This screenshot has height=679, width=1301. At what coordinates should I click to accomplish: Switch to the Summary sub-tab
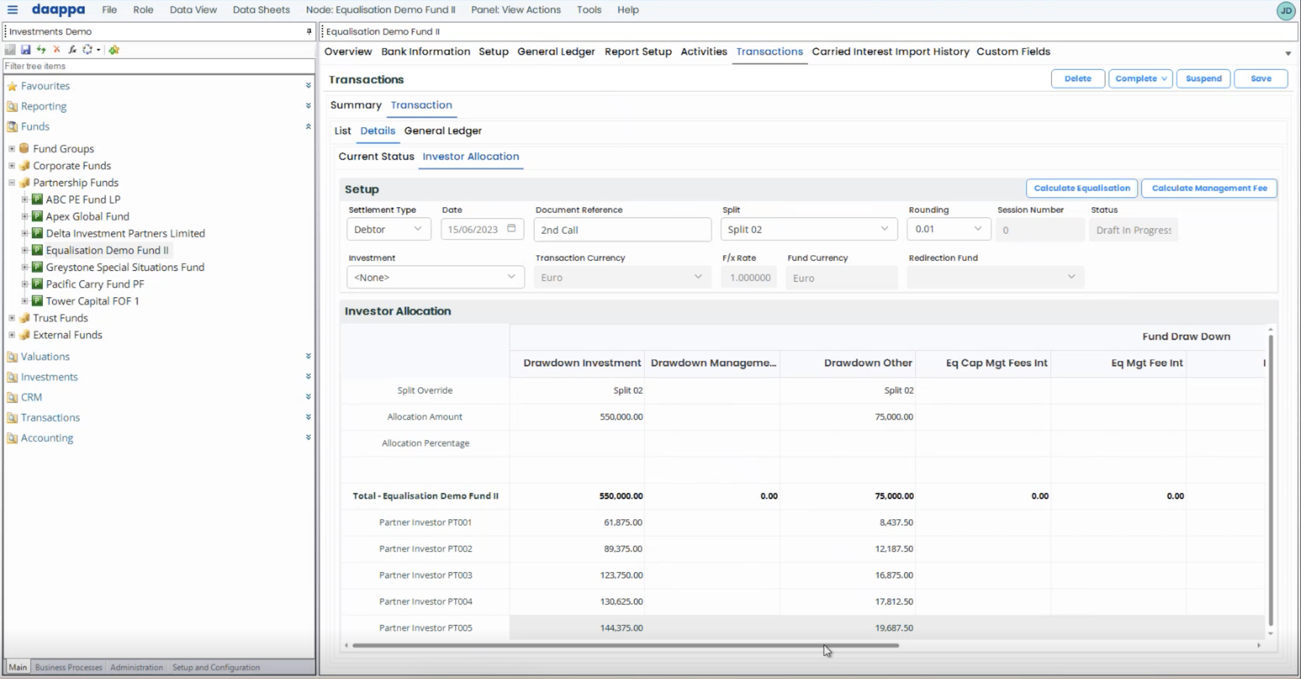tap(356, 105)
